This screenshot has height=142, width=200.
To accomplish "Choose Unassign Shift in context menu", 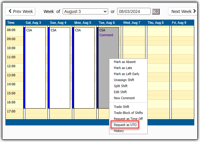I will click(x=124, y=80).
